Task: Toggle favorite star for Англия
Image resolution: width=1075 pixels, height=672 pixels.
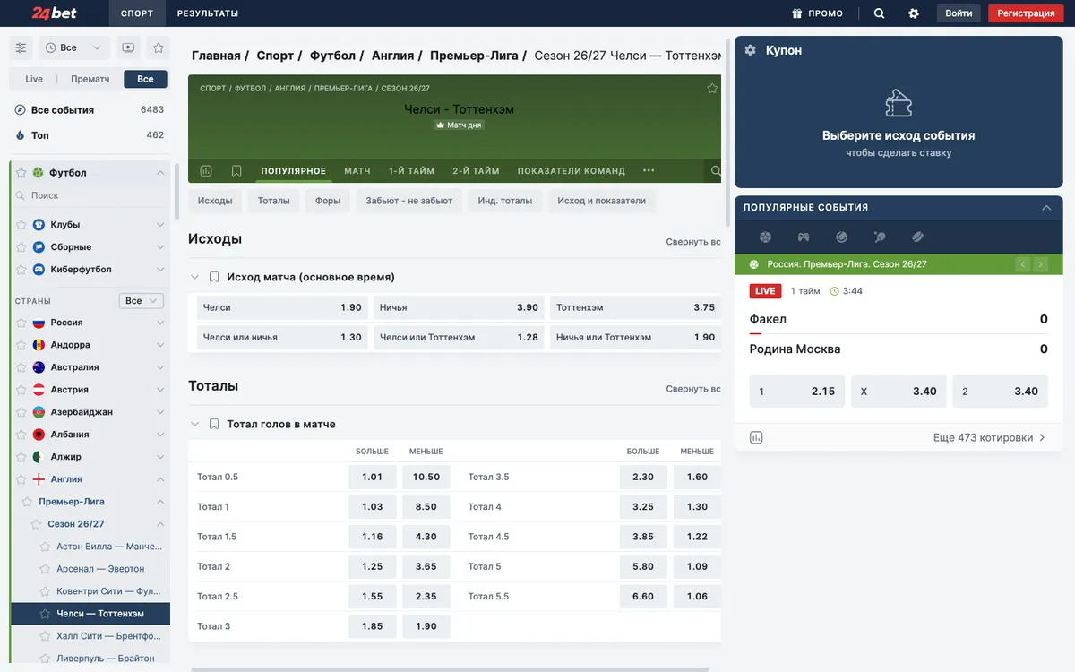Action: (21, 479)
